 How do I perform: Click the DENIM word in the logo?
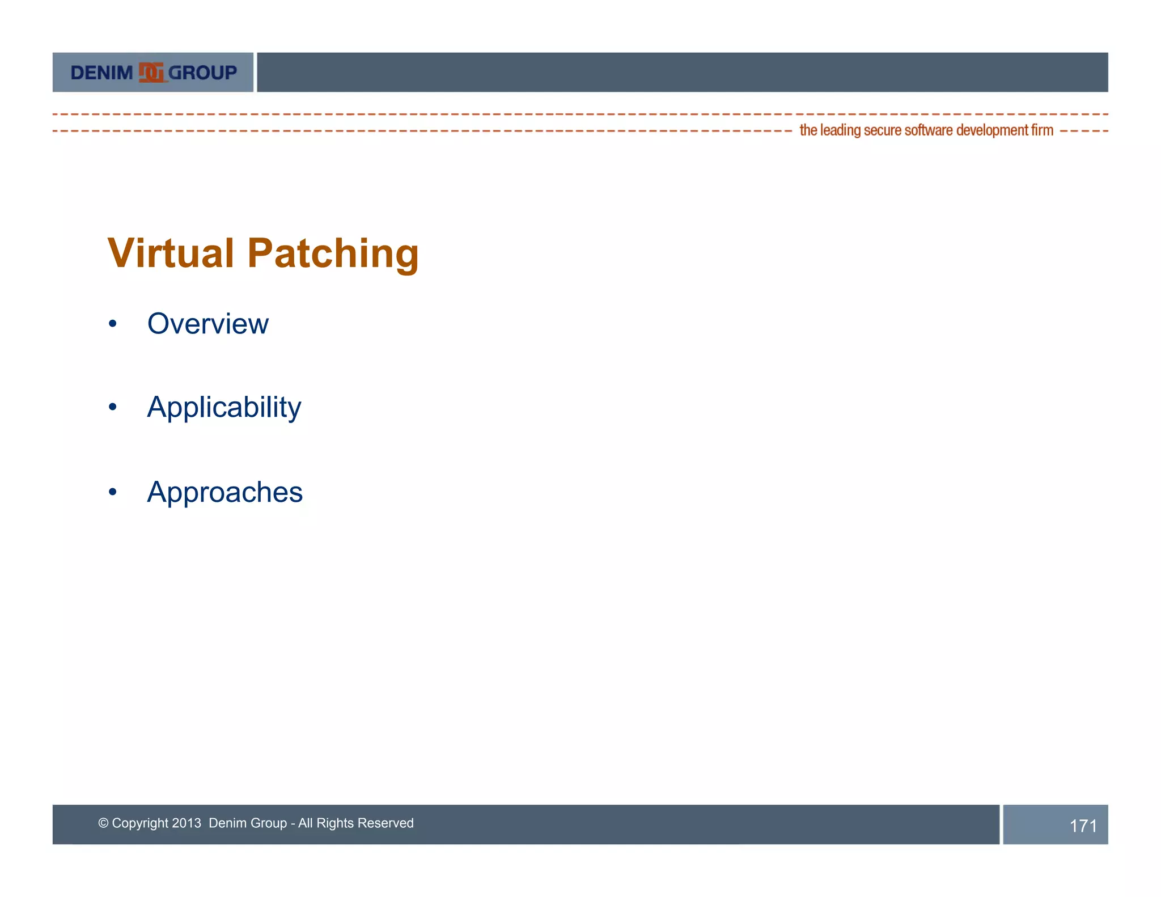(x=101, y=73)
